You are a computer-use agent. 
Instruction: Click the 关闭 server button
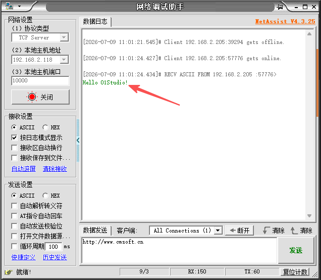coord(40,97)
